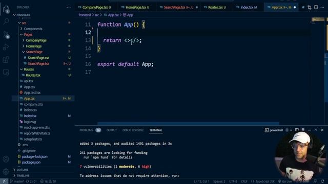The height and width of the screenshot is (184, 328).
Task: Open the Extensions view
Action: [6, 60]
